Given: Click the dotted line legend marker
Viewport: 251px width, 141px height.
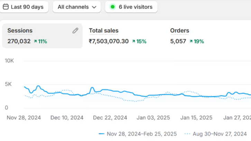Looking at the screenshot, I should 187,134.
